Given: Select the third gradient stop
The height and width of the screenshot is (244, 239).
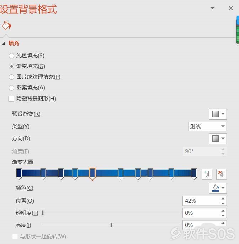Looking at the screenshot, I should coord(61,174).
